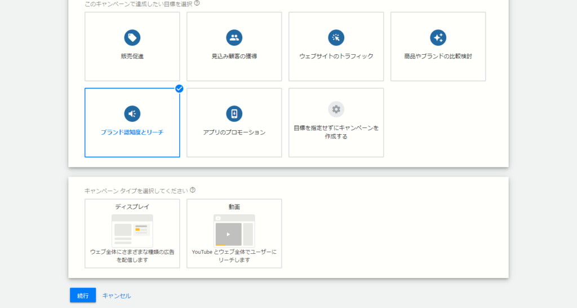Click blue checkmark badge on selected goal card
The height and width of the screenshot is (308, 577).
(179, 89)
